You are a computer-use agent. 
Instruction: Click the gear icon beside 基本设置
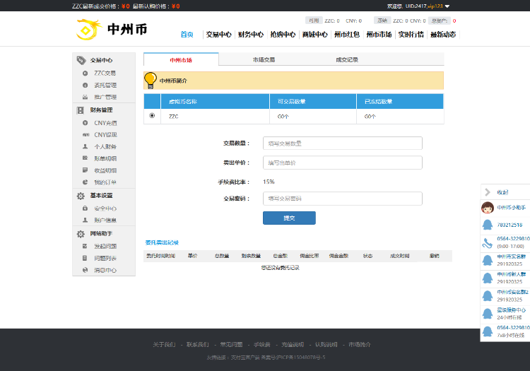[x=81, y=196]
